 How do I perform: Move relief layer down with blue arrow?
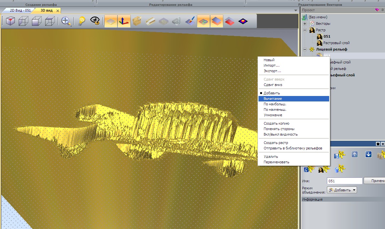click(369, 155)
